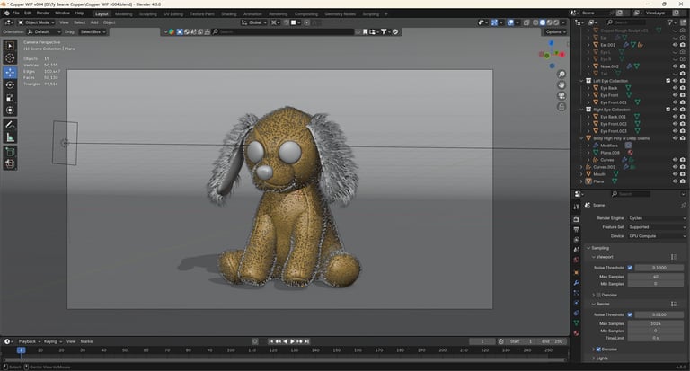
Task: Activate the Rotate tool
Action: point(10,85)
